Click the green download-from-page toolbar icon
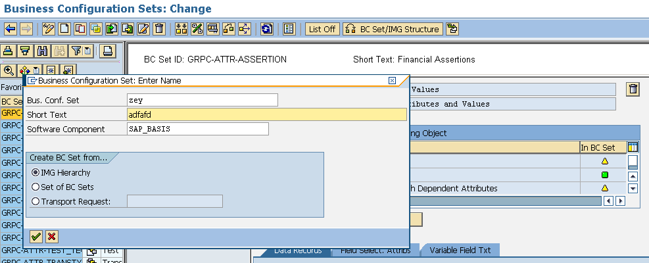Image resolution: width=649 pixels, height=263 pixels. point(128,29)
